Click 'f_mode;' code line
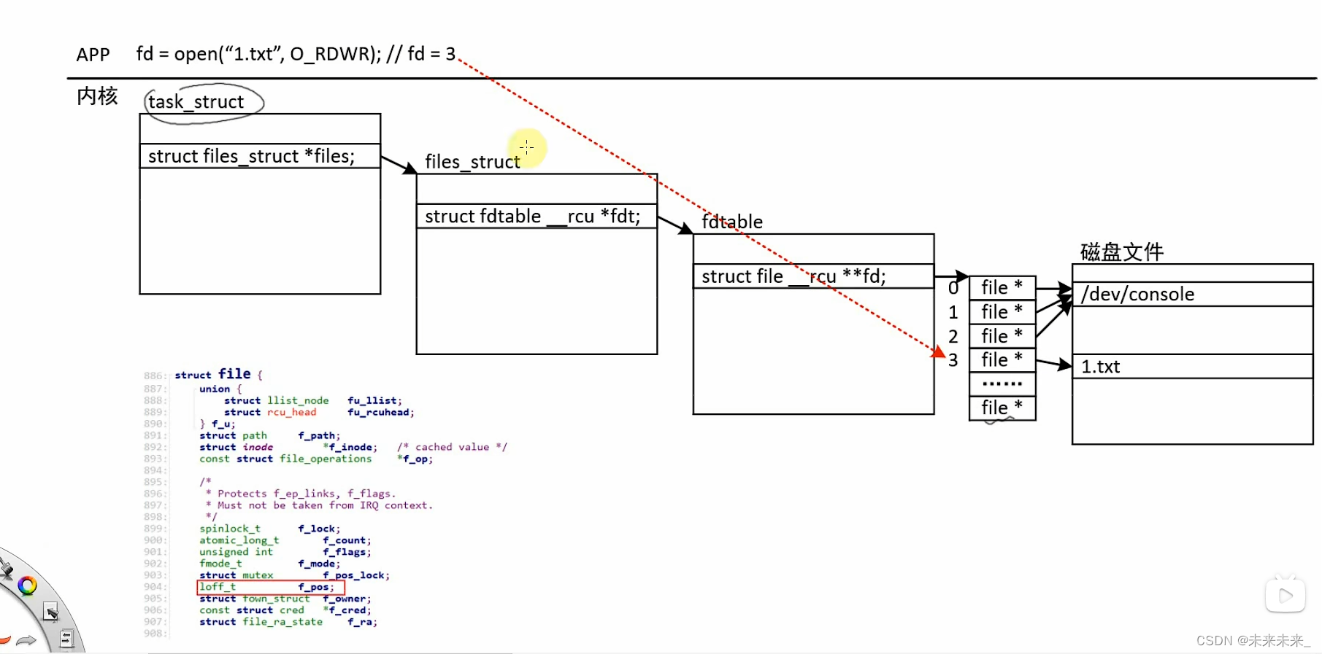The height and width of the screenshot is (654, 1322). (270, 564)
